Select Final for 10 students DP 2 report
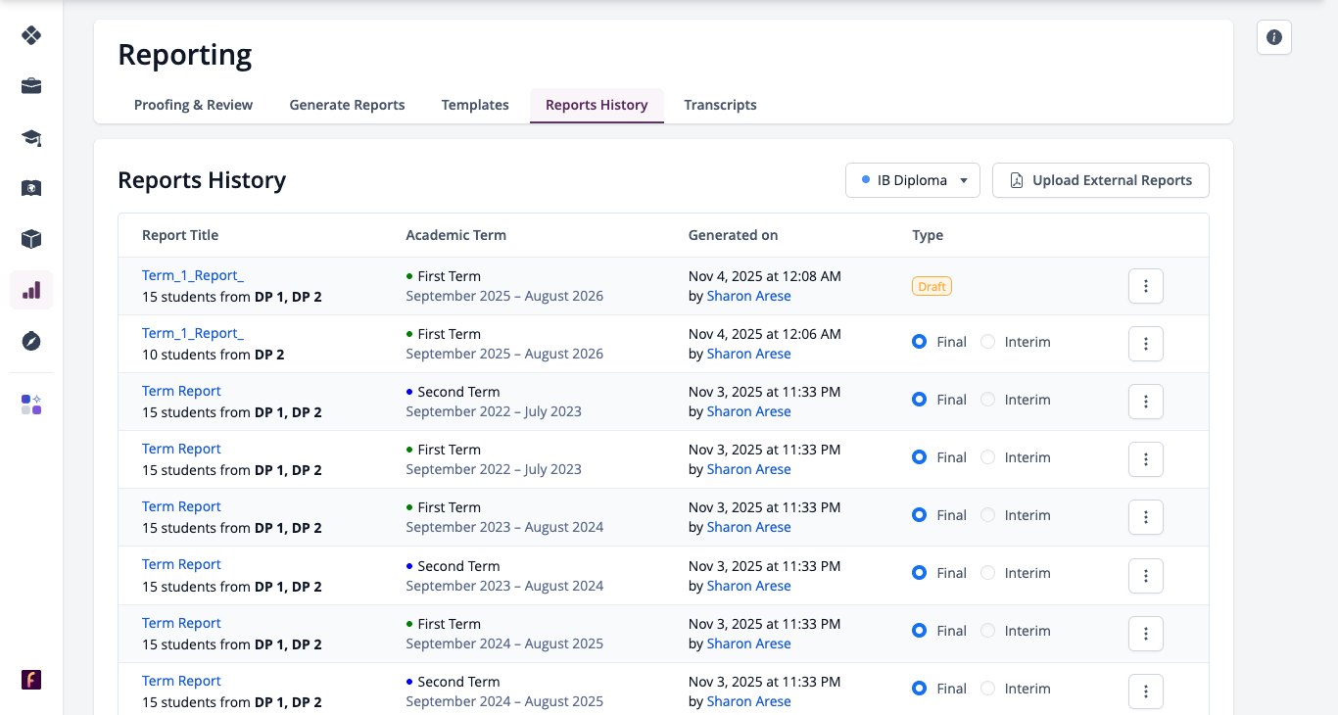The image size is (1338, 715). tap(919, 342)
